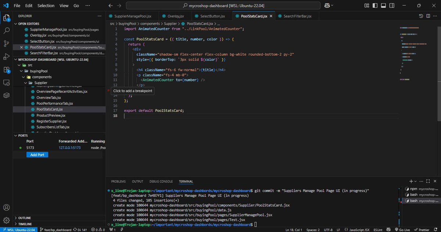The image size is (441, 232).
Task: Add a breakpoint in the line 13 gutter
Action: 109,90
